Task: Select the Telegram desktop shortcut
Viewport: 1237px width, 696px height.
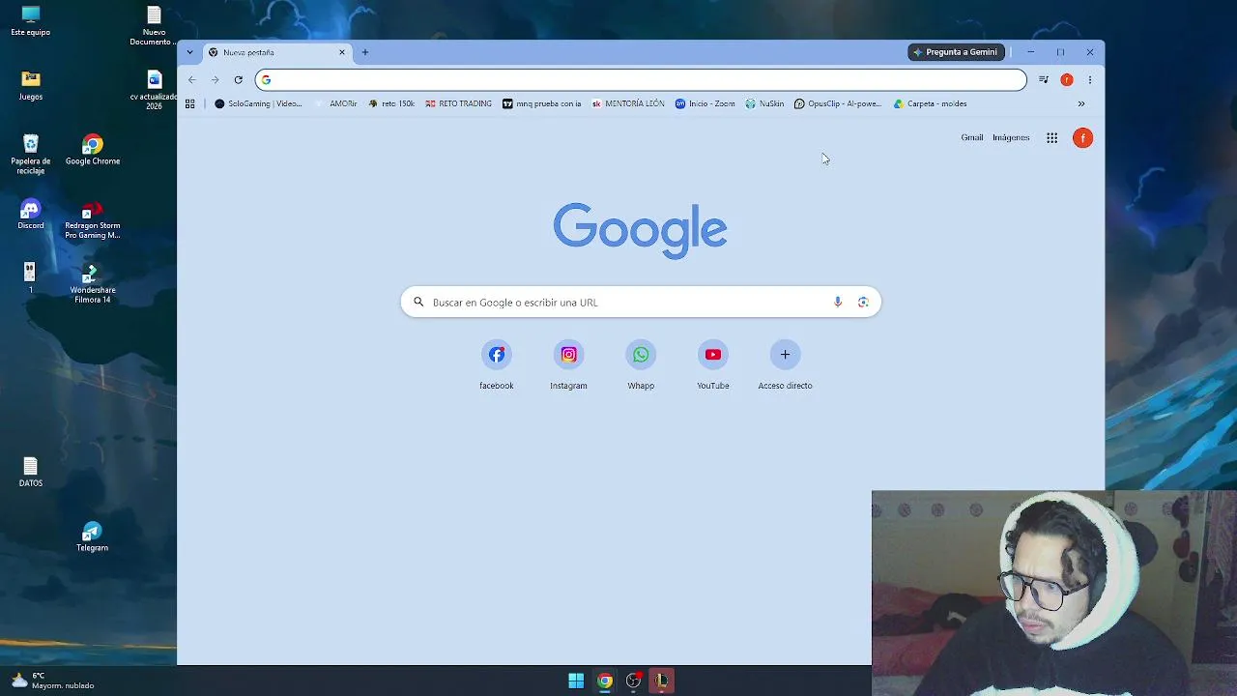Action: click(x=93, y=537)
